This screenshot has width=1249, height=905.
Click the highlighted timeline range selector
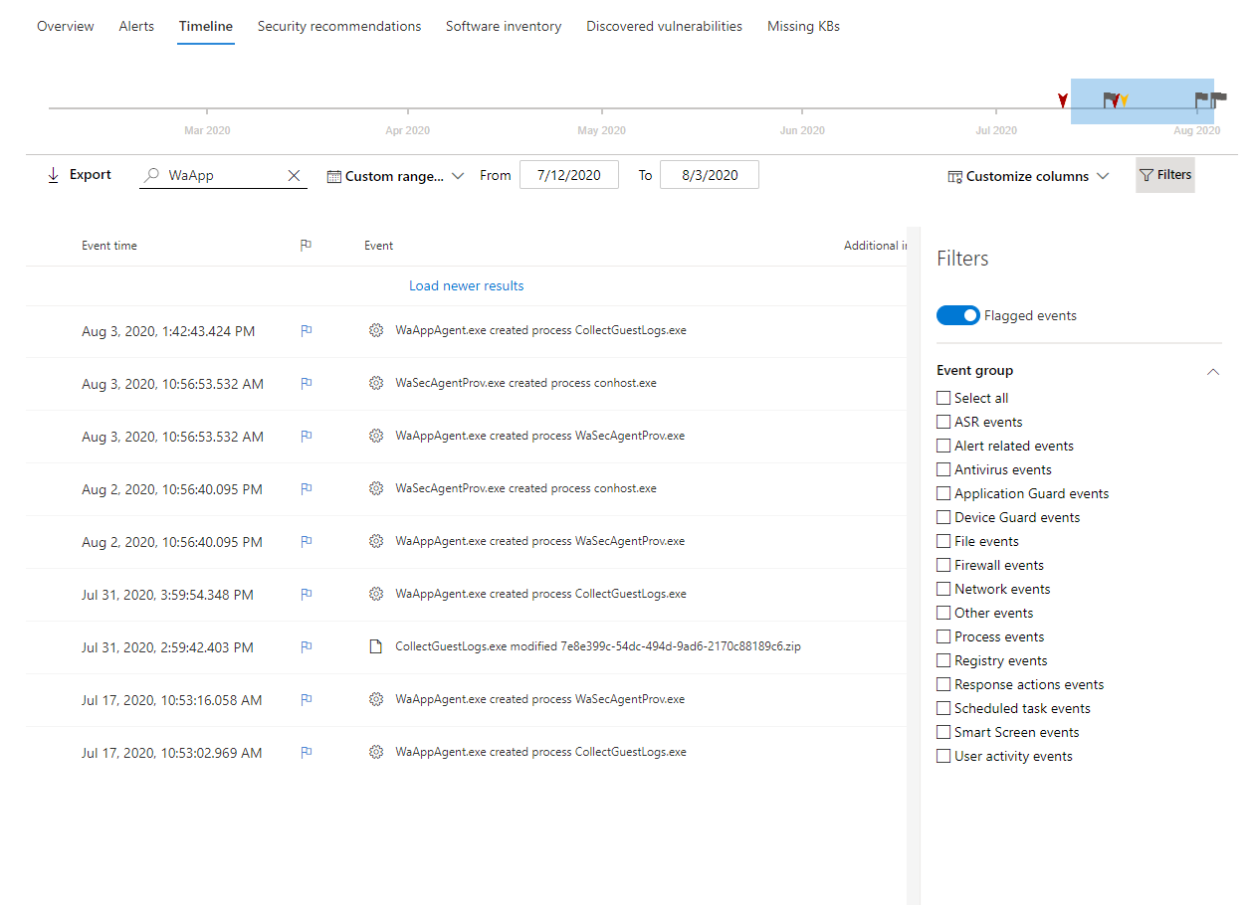click(1142, 100)
